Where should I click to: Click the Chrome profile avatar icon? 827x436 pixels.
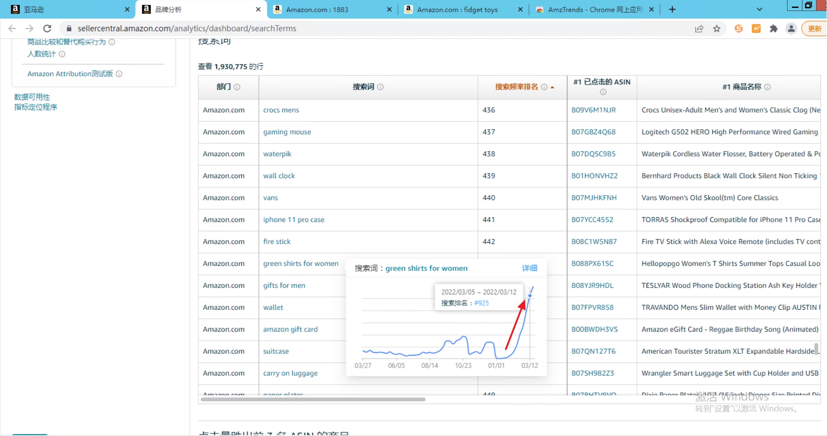791,29
